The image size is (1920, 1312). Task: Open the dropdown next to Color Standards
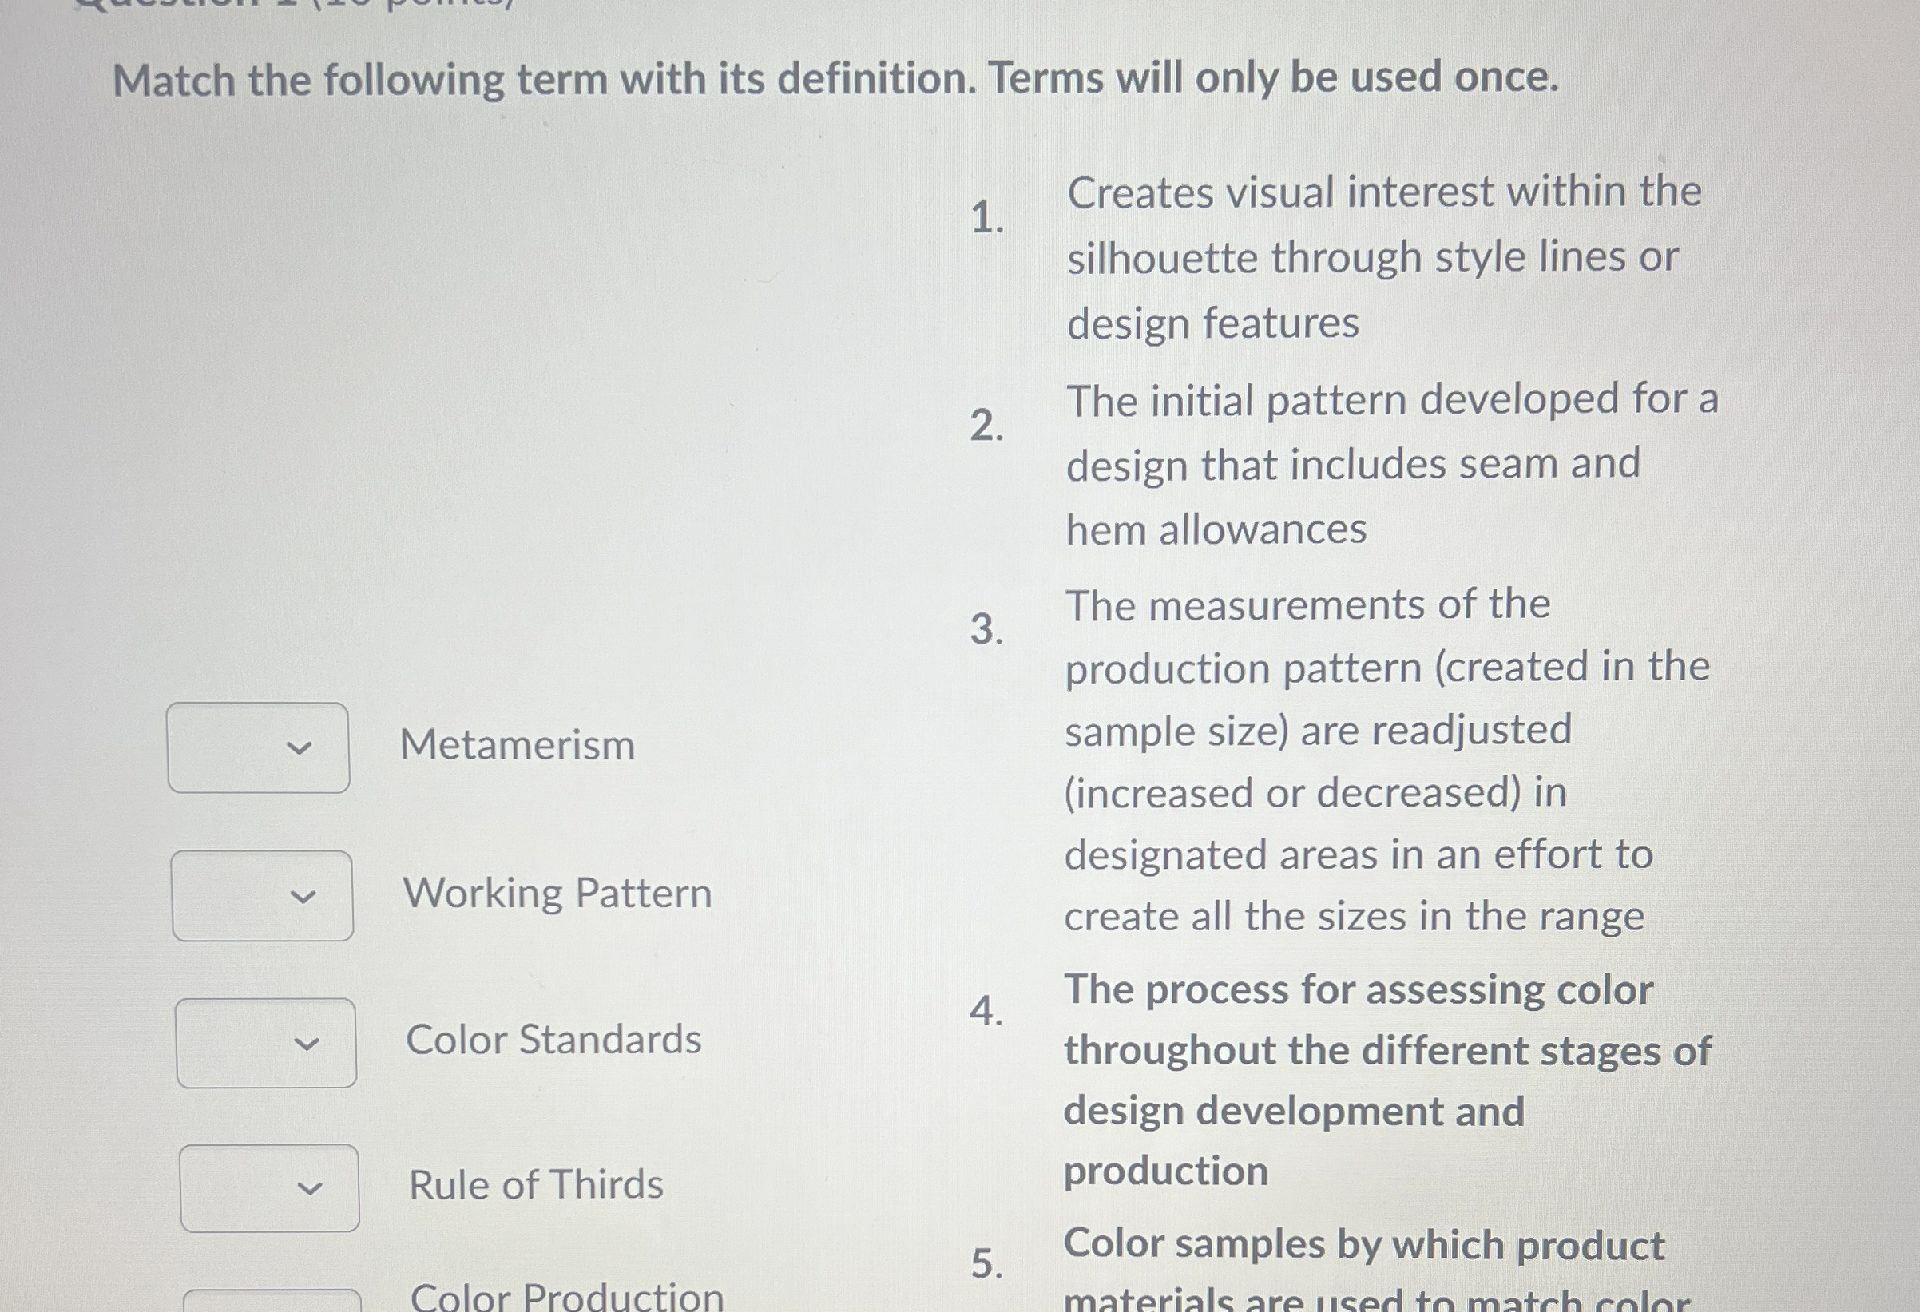tap(266, 1044)
